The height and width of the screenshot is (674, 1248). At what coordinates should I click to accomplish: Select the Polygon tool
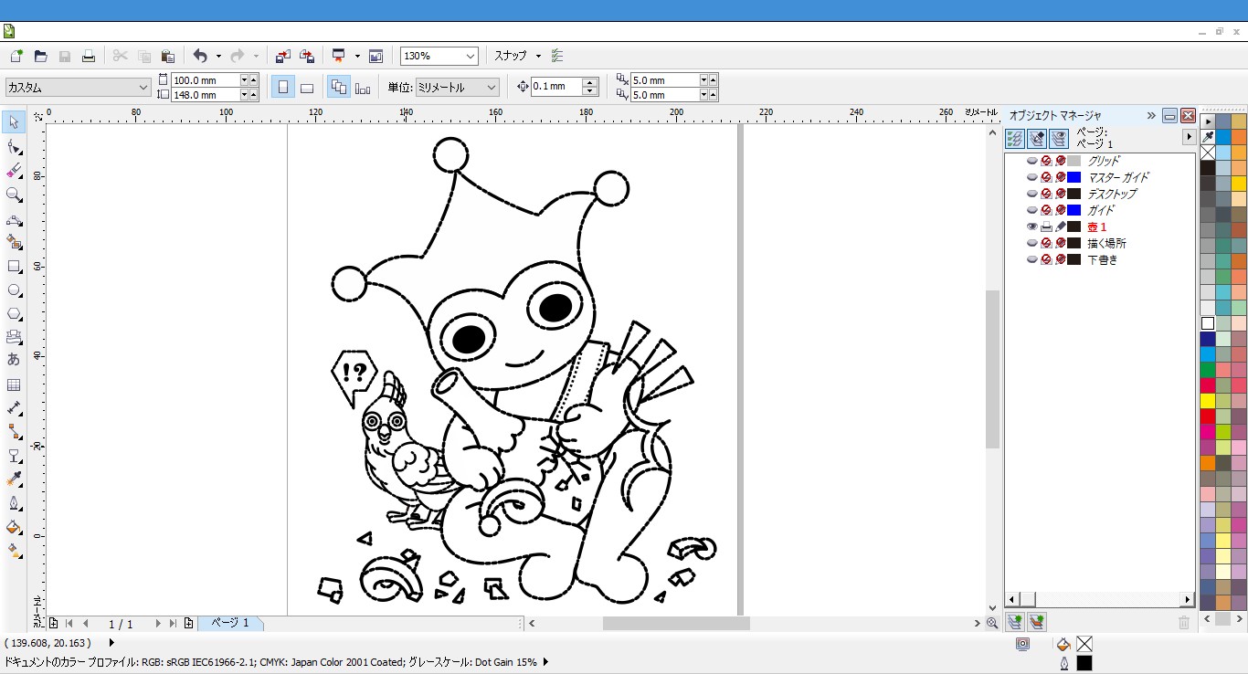pyautogui.click(x=14, y=314)
